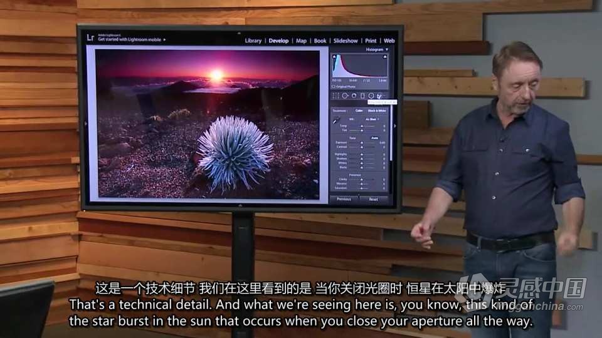Click the histogram graph area
Image resolution: width=602 pixels, height=338 pixels.
(x=359, y=66)
